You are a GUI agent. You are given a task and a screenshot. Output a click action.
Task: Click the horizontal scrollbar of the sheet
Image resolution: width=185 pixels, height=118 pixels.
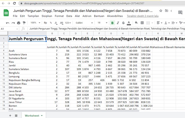point(74,111)
